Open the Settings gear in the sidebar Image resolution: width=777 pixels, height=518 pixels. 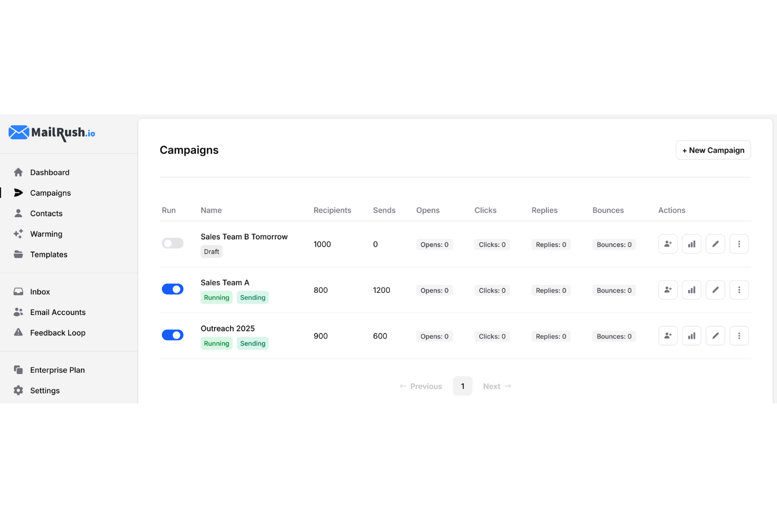point(45,390)
